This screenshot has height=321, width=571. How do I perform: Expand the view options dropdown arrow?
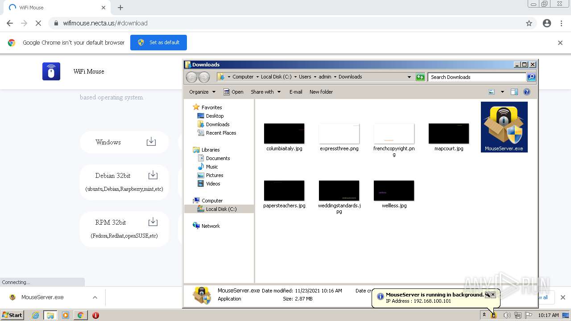click(502, 92)
